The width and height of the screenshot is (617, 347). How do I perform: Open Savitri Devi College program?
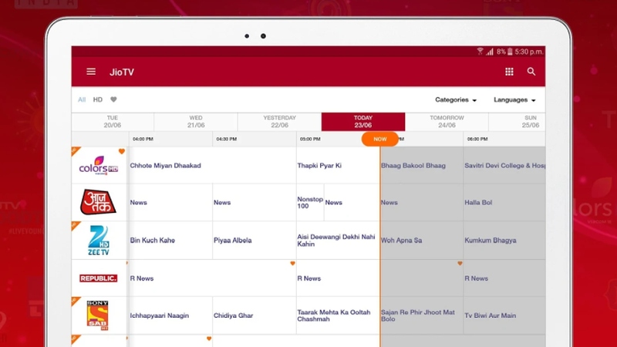[x=505, y=165]
